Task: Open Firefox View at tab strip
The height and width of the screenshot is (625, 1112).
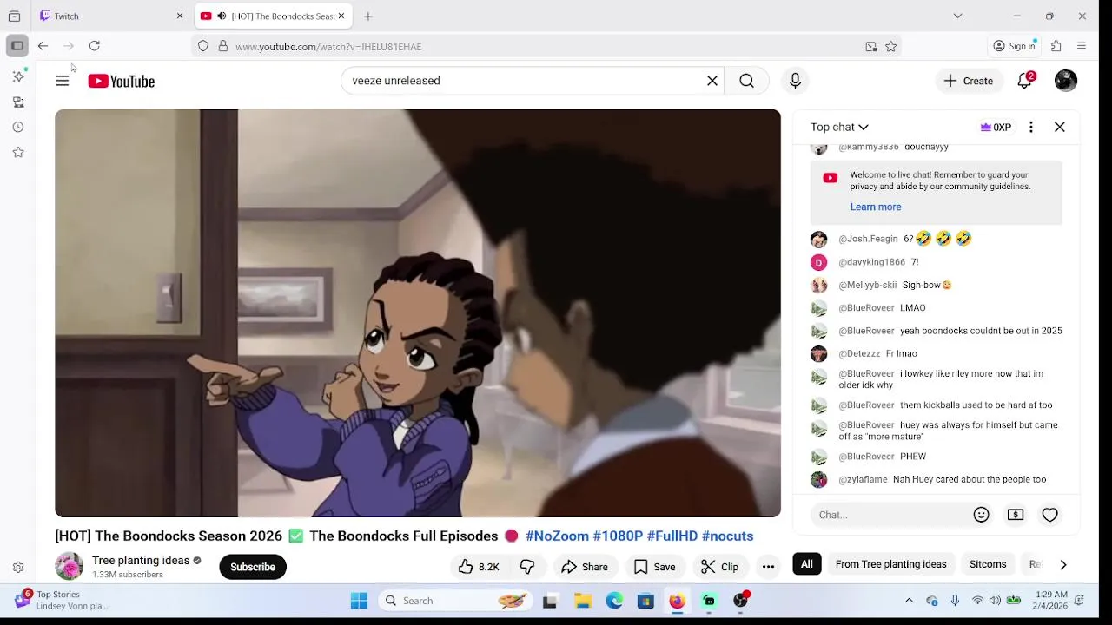Action: (x=14, y=16)
